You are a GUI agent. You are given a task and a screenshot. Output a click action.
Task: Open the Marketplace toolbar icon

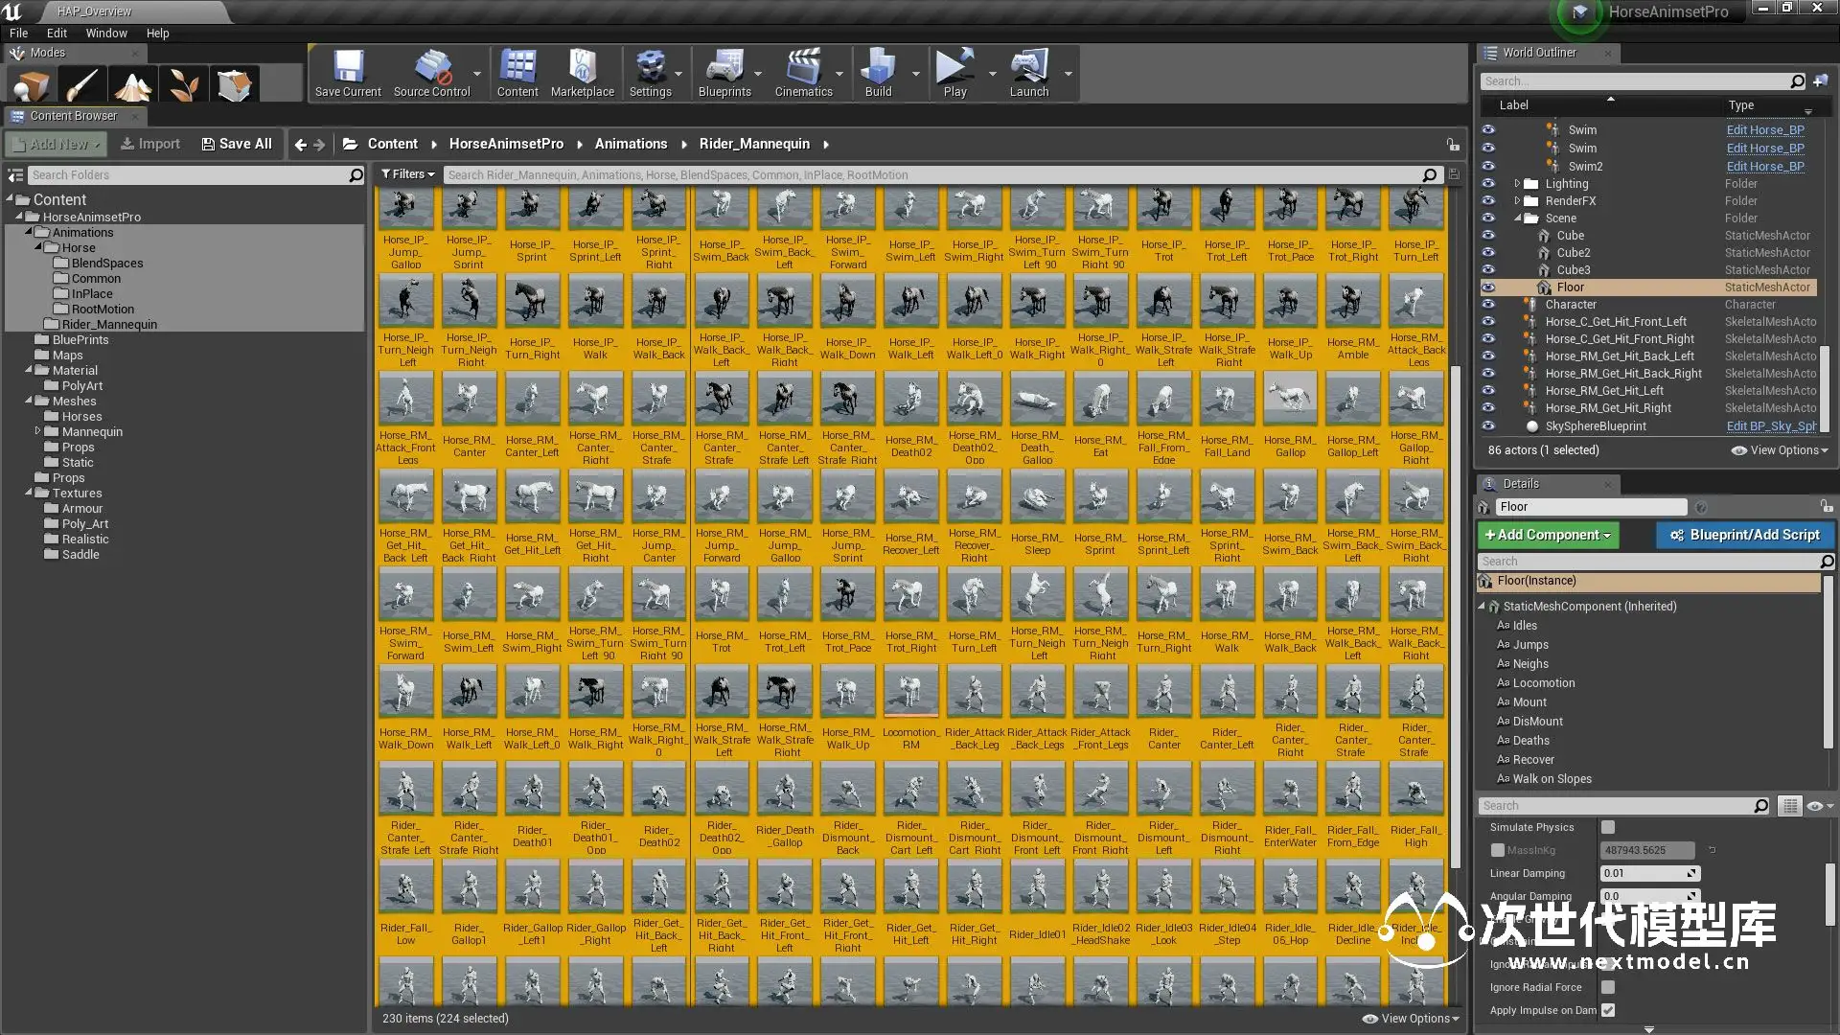[582, 73]
